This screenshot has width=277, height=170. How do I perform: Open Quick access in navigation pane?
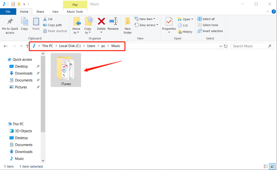point(20,59)
